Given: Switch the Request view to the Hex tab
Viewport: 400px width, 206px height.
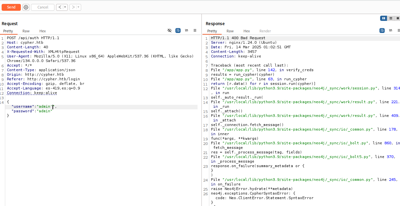Looking at the screenshot, I should [x=43, y=31].
